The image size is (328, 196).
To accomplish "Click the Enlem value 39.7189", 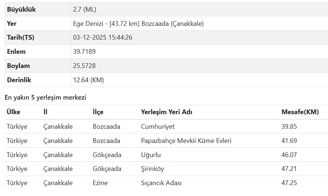I will tap(84, 52).
